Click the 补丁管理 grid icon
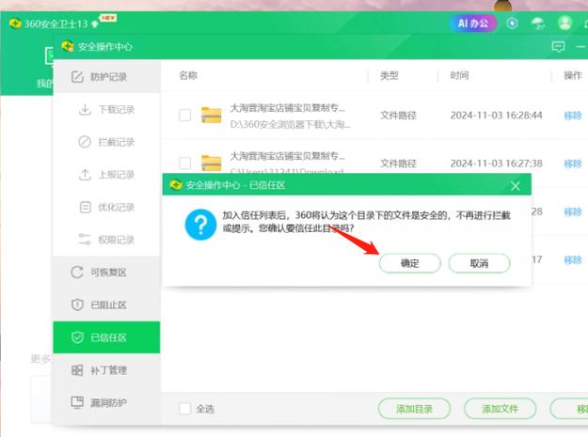 (77, 370)
